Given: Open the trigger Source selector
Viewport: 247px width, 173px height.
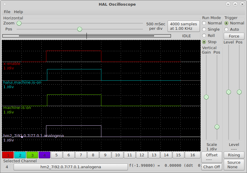Looking at the screenshot, I should click(234, 165).
